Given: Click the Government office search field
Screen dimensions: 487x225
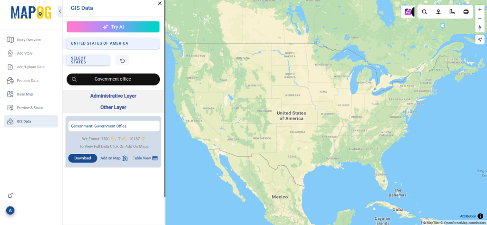Looking at the screenshot, I should [113, 79].
